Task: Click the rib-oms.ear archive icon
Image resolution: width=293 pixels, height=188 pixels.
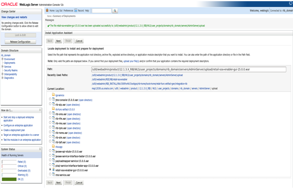Action: [x=53, y=114]
